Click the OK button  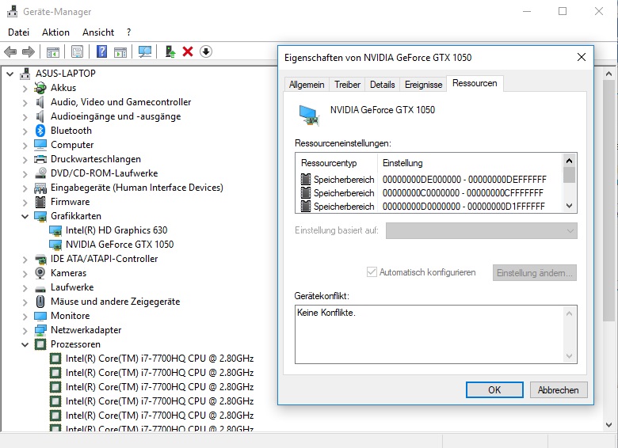pyautogui.click(x=494, y=389)
